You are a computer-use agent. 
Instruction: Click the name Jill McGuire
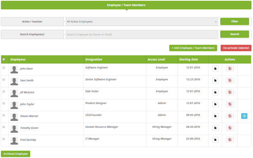(x=27, y=92)
